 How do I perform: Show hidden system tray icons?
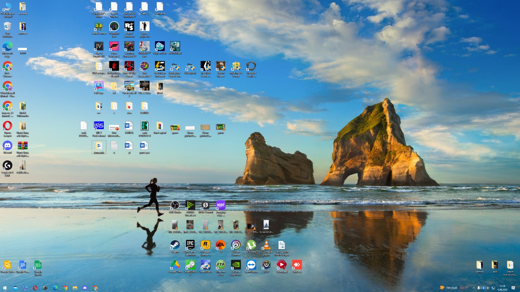point(474,288)
